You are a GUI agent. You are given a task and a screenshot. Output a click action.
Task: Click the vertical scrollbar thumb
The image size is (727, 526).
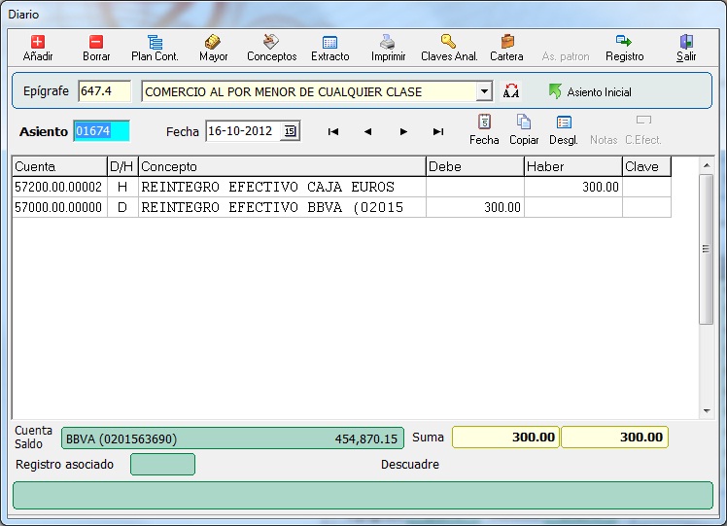pos(707,249)
